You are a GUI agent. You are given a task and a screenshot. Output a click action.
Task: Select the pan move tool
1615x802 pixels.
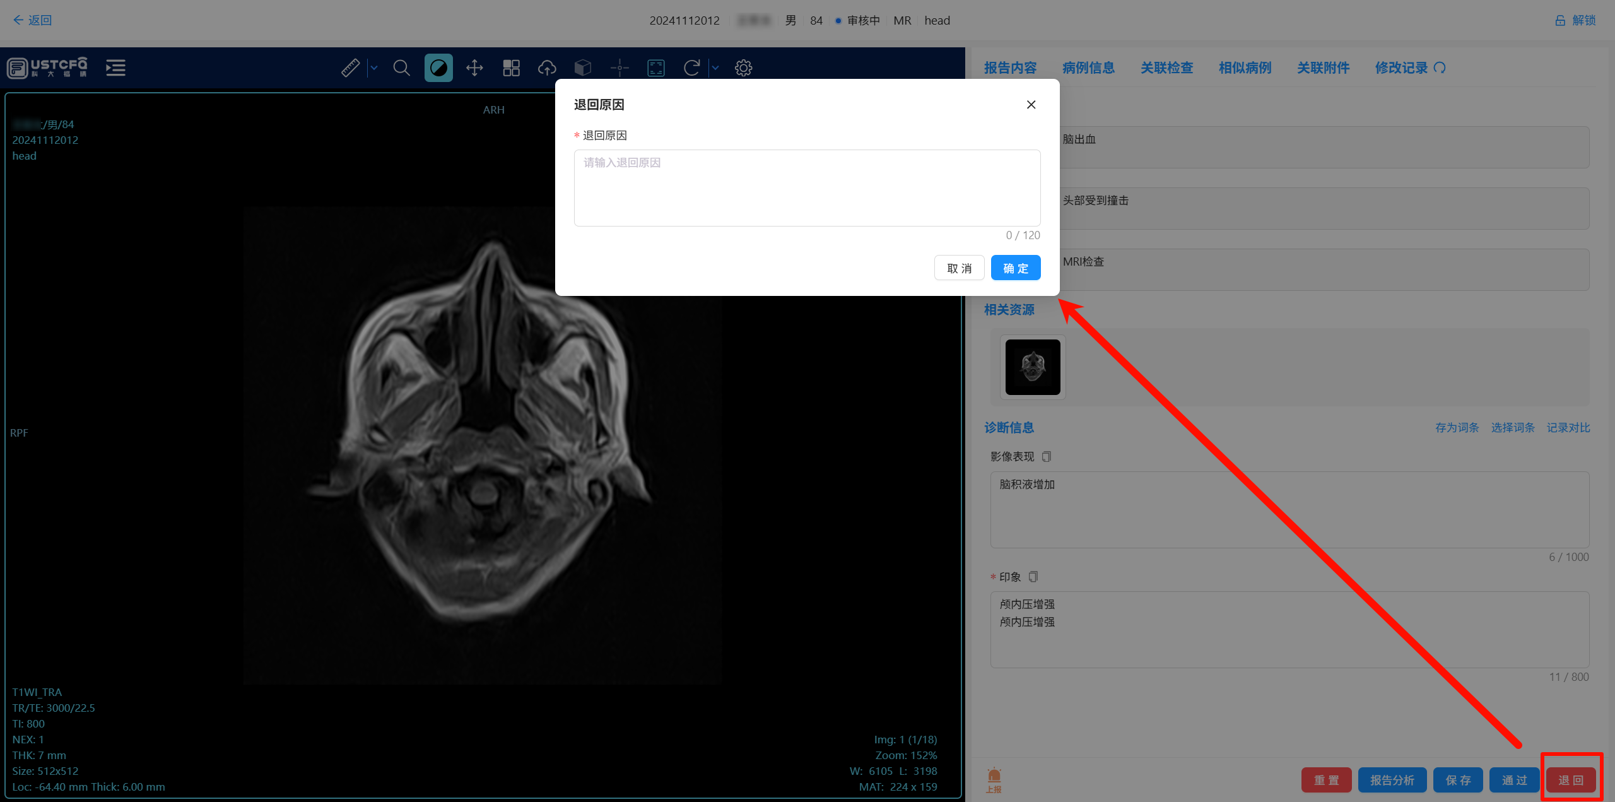[474, 68]
